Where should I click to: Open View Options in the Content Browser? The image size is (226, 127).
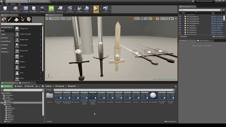coord(171,121)
